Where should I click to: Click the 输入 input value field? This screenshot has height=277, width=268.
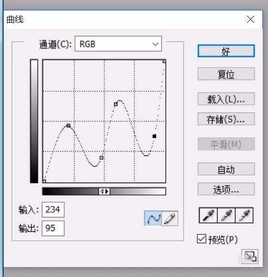53,210
